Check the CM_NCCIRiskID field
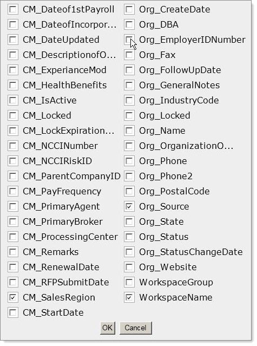 [13, 161]
